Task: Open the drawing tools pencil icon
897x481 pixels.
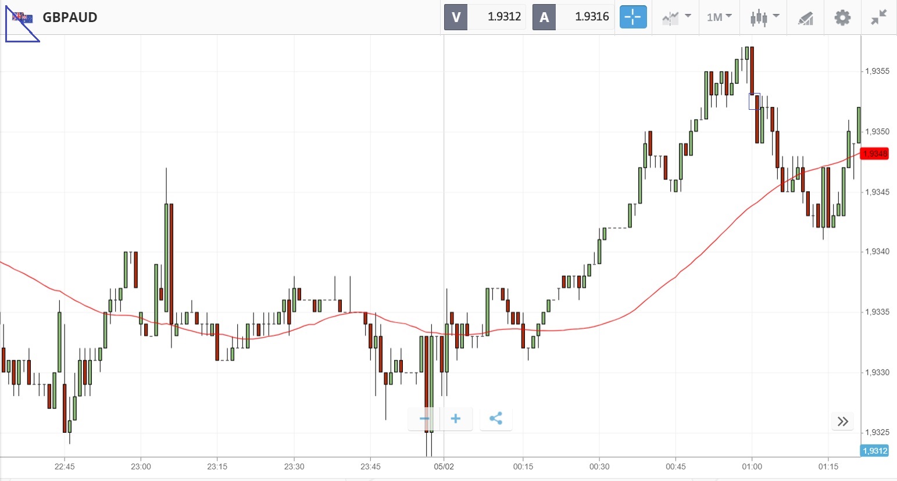Action: point(805,18)
